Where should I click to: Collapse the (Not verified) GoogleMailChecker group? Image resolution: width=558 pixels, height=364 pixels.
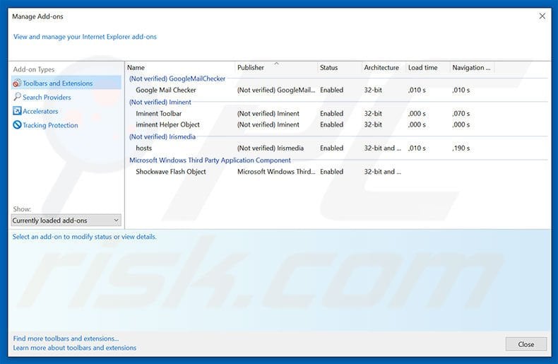177,78
